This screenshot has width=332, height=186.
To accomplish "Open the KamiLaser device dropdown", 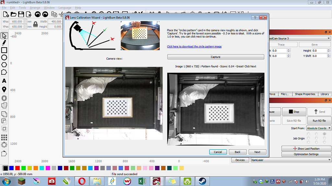I will click(x=291, y=160).
